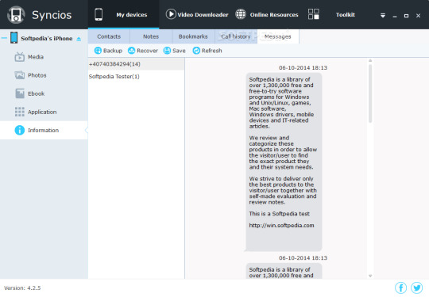Open the Twitter icon link
The image size is (429, 297).
click(417, 287)
